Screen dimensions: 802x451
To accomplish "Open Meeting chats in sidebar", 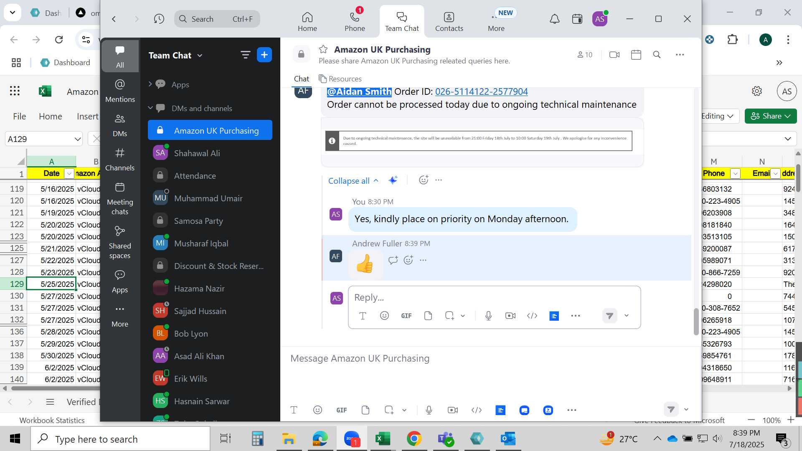I will 120,198.
